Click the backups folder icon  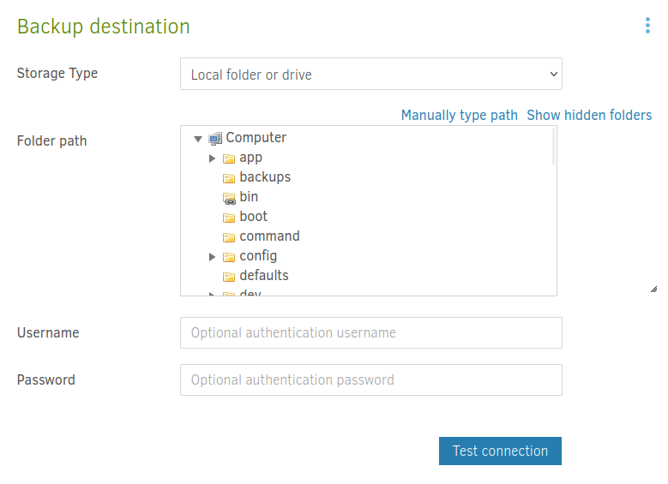tap(229, 178)
